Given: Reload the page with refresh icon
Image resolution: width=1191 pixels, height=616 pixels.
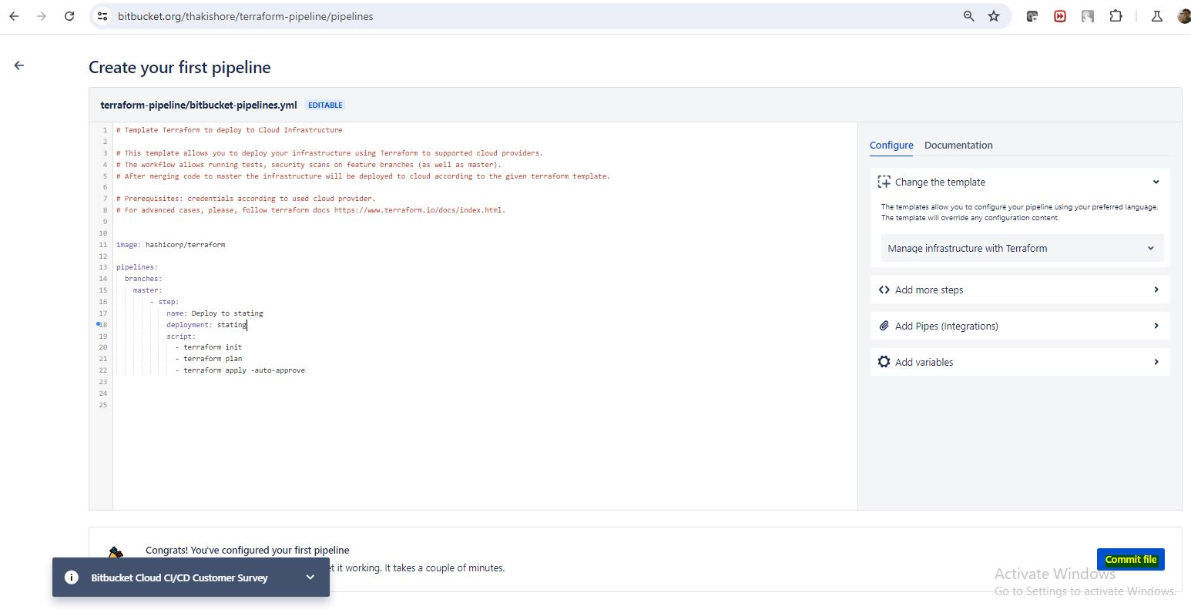Looking at the screenshot, I should (x=69, y=16).
